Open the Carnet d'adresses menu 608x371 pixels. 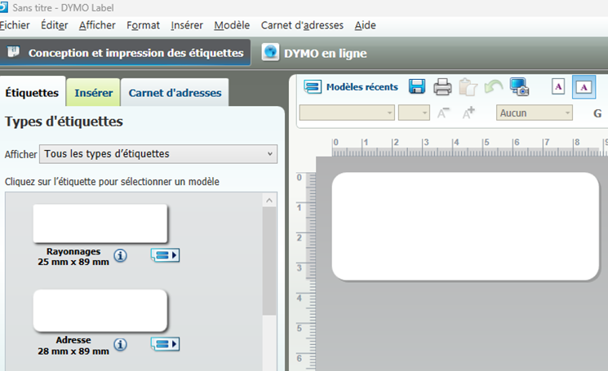pos(302,25)
